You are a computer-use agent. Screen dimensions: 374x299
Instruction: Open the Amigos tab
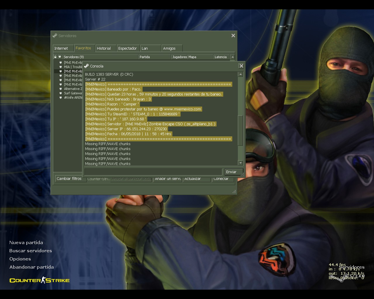point(172,48)
